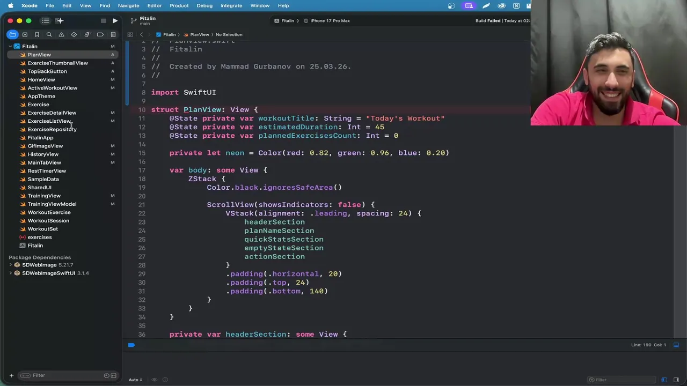The image size is (687, 386).
Task: Open PlanView breadcrumb in jump bar
Action: pyautogui.click(x=196, y=34)
